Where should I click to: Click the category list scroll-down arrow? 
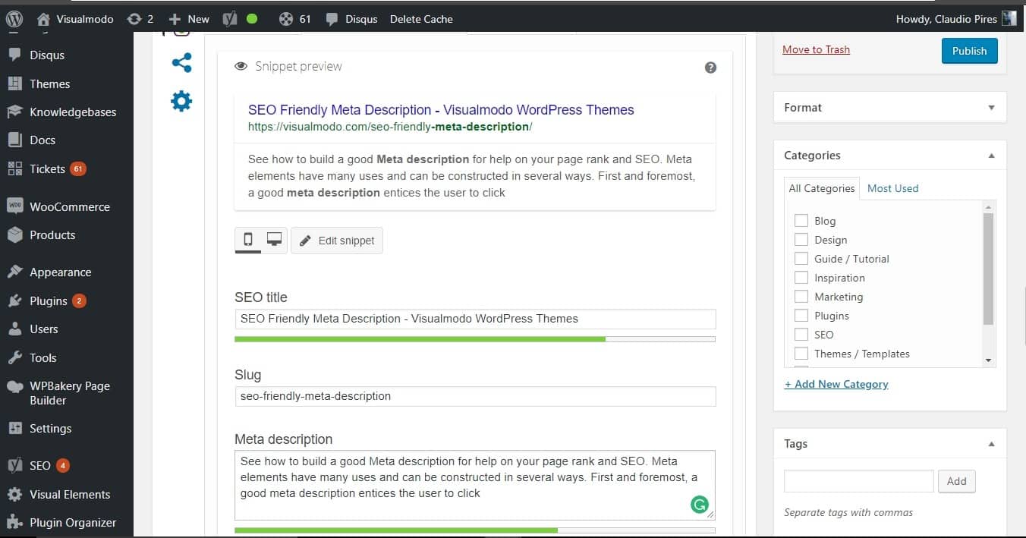(988, 360)
